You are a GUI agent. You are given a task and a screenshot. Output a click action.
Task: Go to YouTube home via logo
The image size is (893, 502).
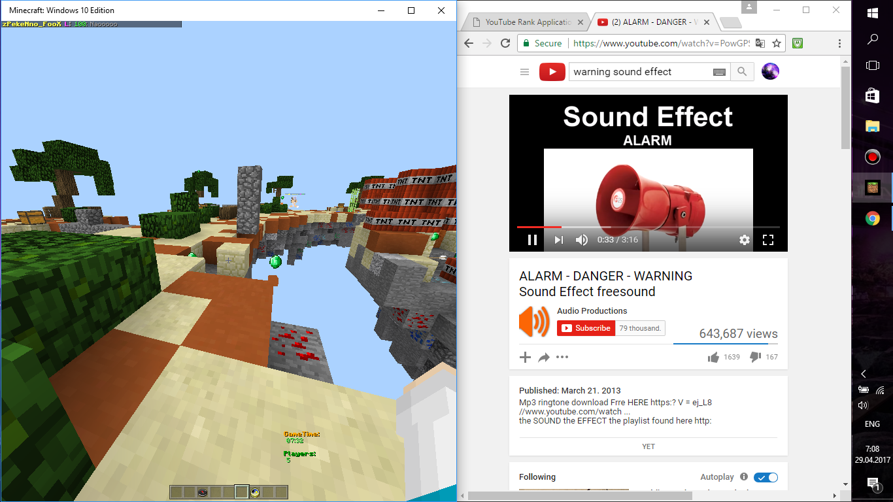pos(552,72)
